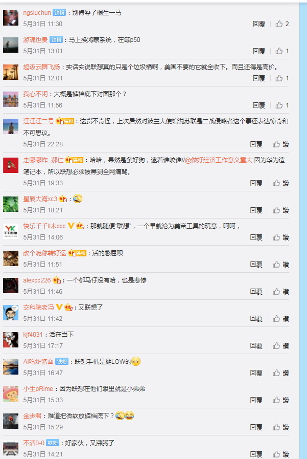The height and width of the screenshot is (459, 307).
Task: Click the vertical scrollbar on the right edge
Action: click(x=303, y=229)
